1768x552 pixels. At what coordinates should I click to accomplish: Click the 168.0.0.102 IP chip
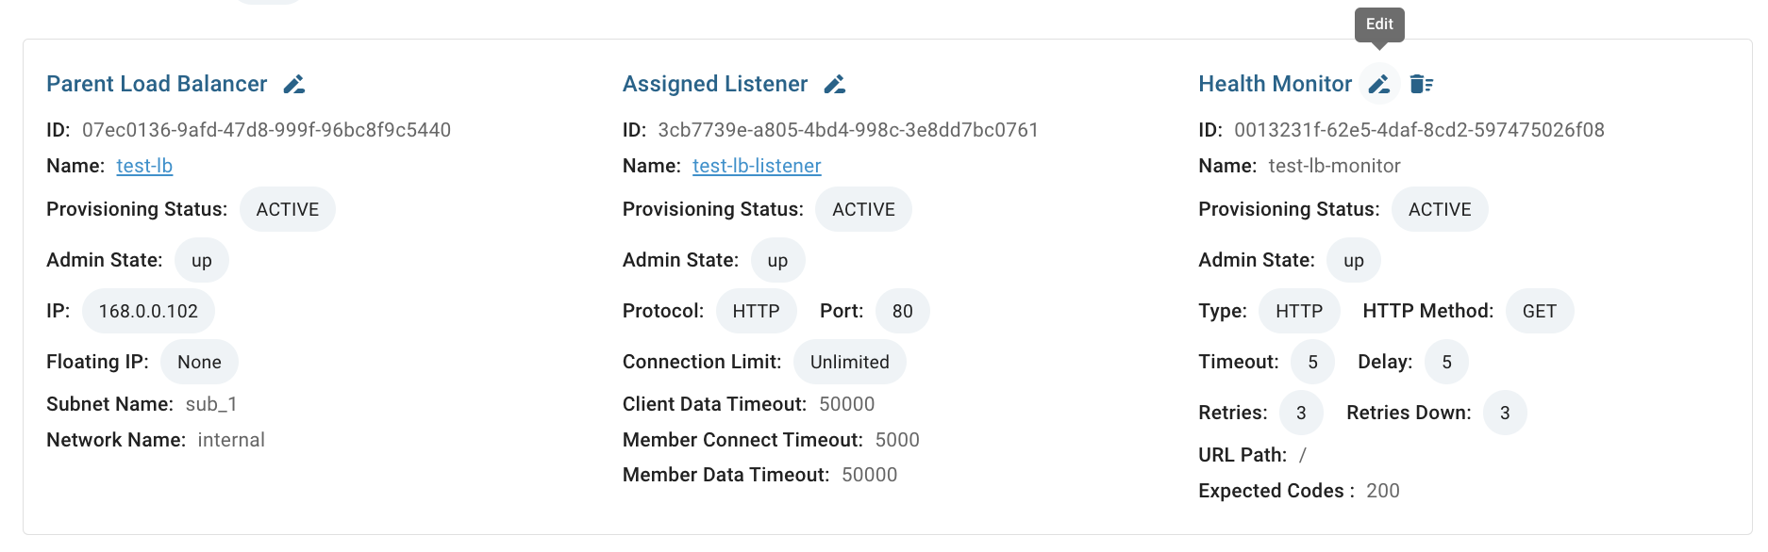point(148,311)
